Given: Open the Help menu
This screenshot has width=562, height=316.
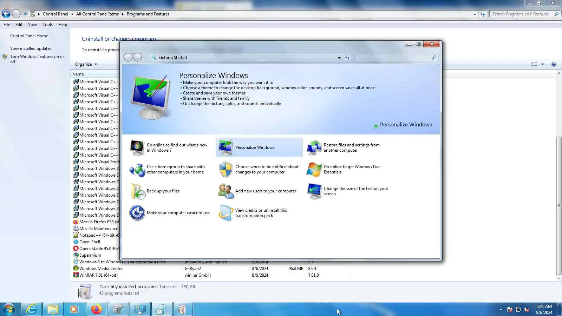Looking at the screenshot, I should [63, 25].
